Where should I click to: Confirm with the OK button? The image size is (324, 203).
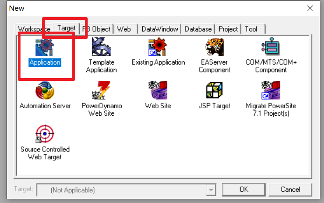(244, 190)
